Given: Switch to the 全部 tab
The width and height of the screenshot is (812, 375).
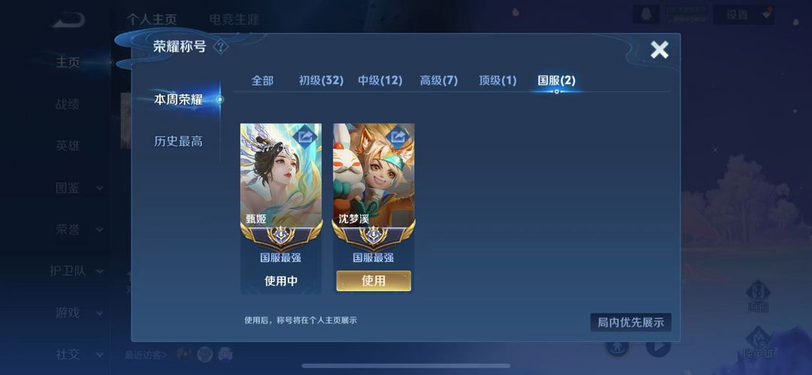Looking at the screenshot, I should click(x=262, y=81).
